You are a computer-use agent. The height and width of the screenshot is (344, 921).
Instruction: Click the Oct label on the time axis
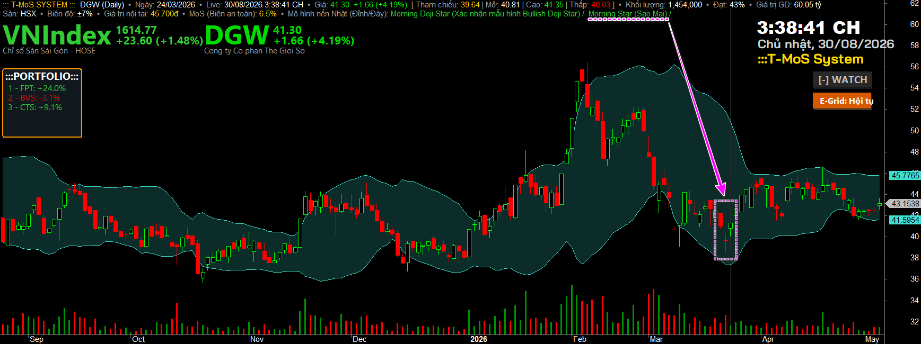[x=138, y=339]
